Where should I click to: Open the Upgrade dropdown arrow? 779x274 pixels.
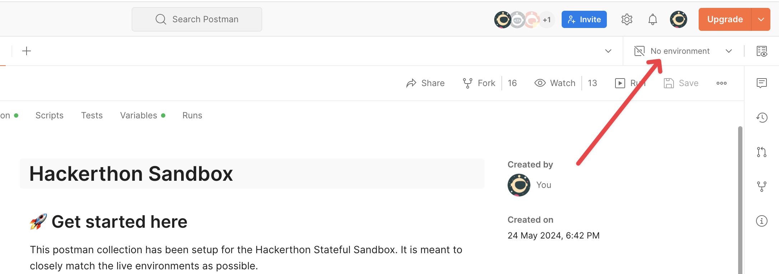tap(761, 19)
